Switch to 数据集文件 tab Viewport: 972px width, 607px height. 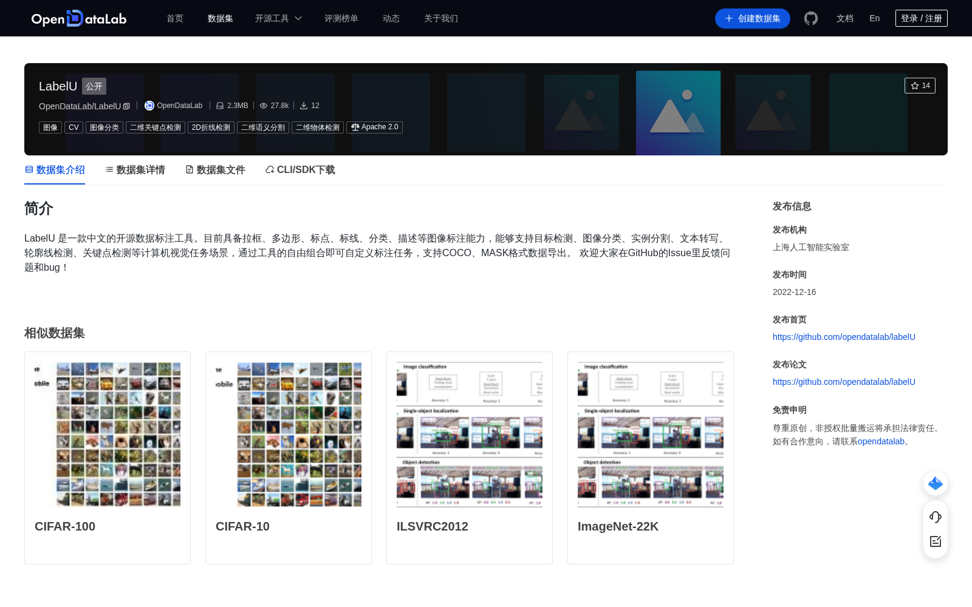click(x=215, y=170)
